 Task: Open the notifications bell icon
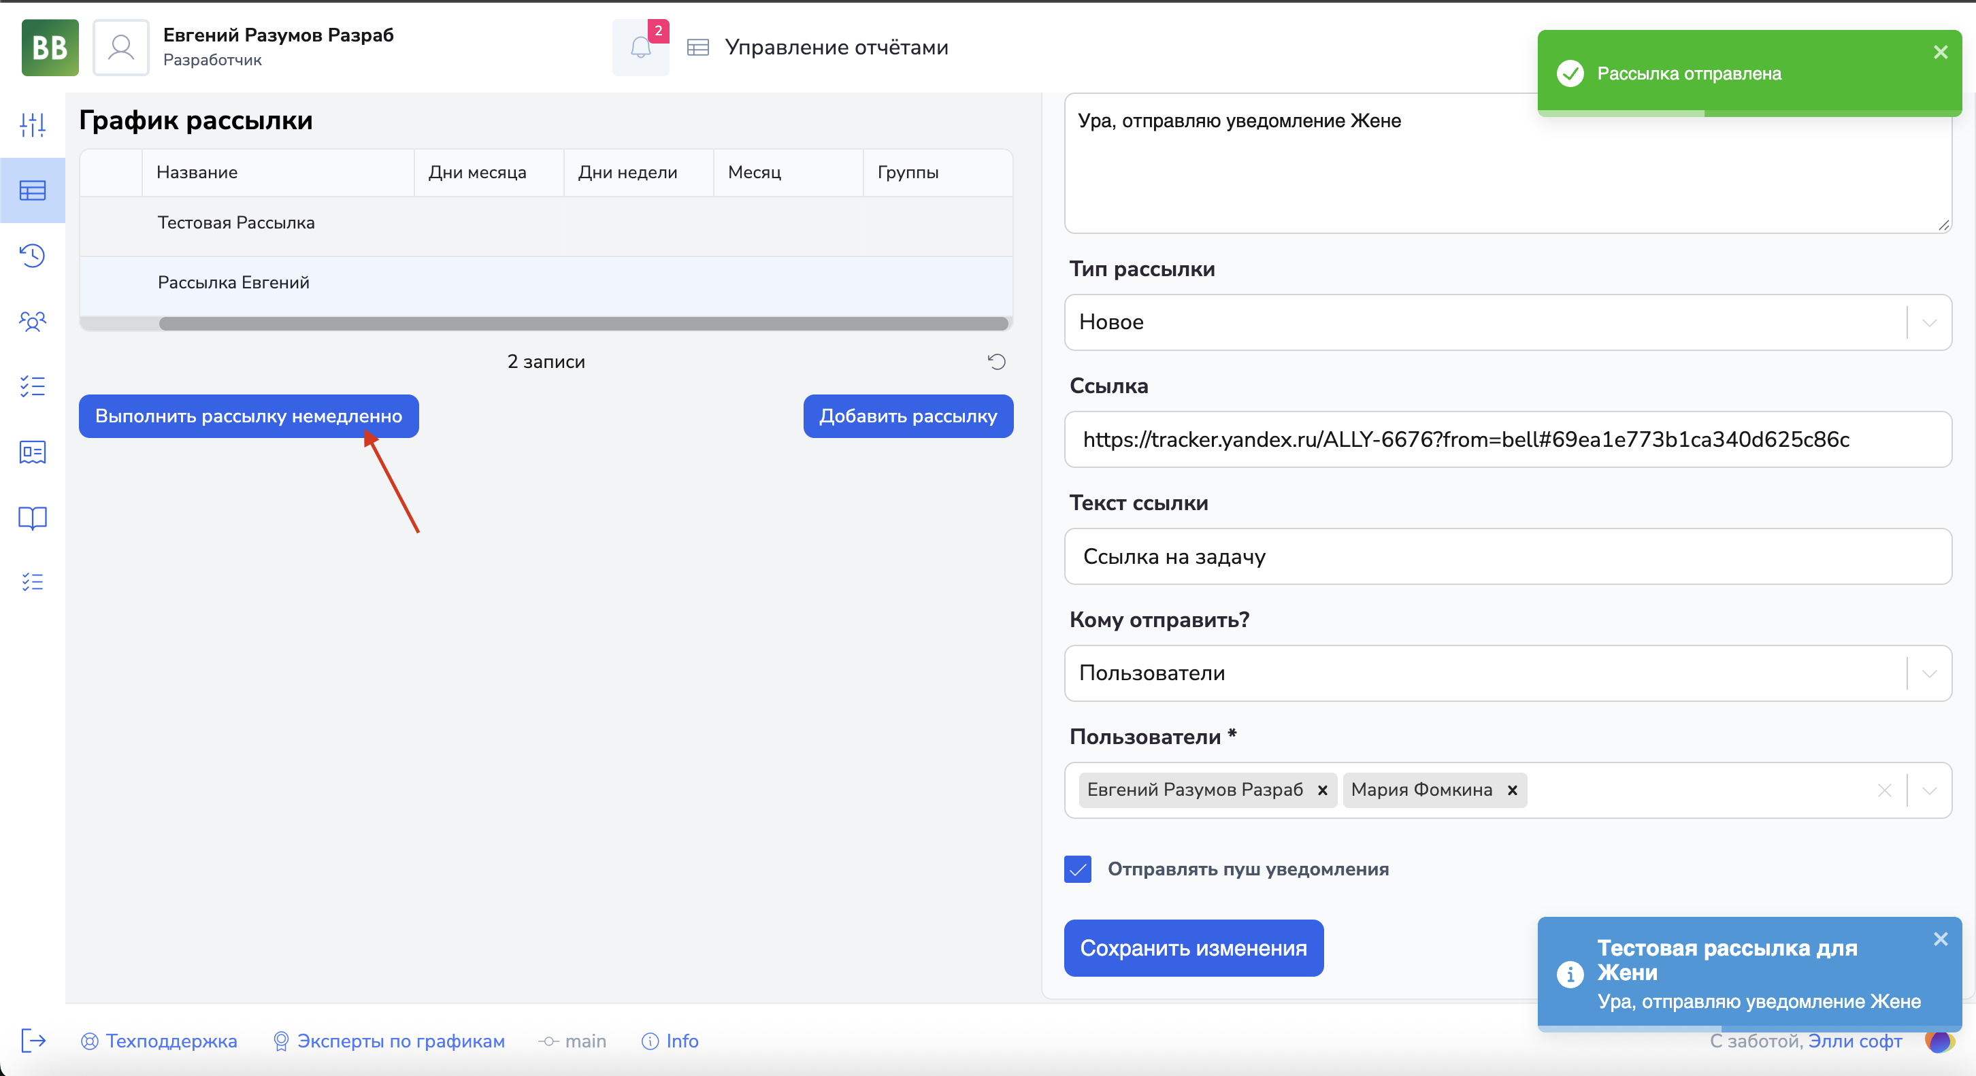coord(640,48)
